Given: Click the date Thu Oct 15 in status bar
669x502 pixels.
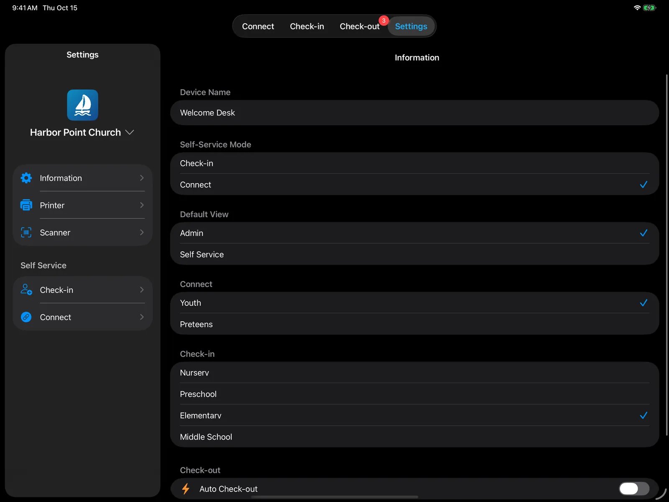Looking at the screenshot, I should point(60,8).
